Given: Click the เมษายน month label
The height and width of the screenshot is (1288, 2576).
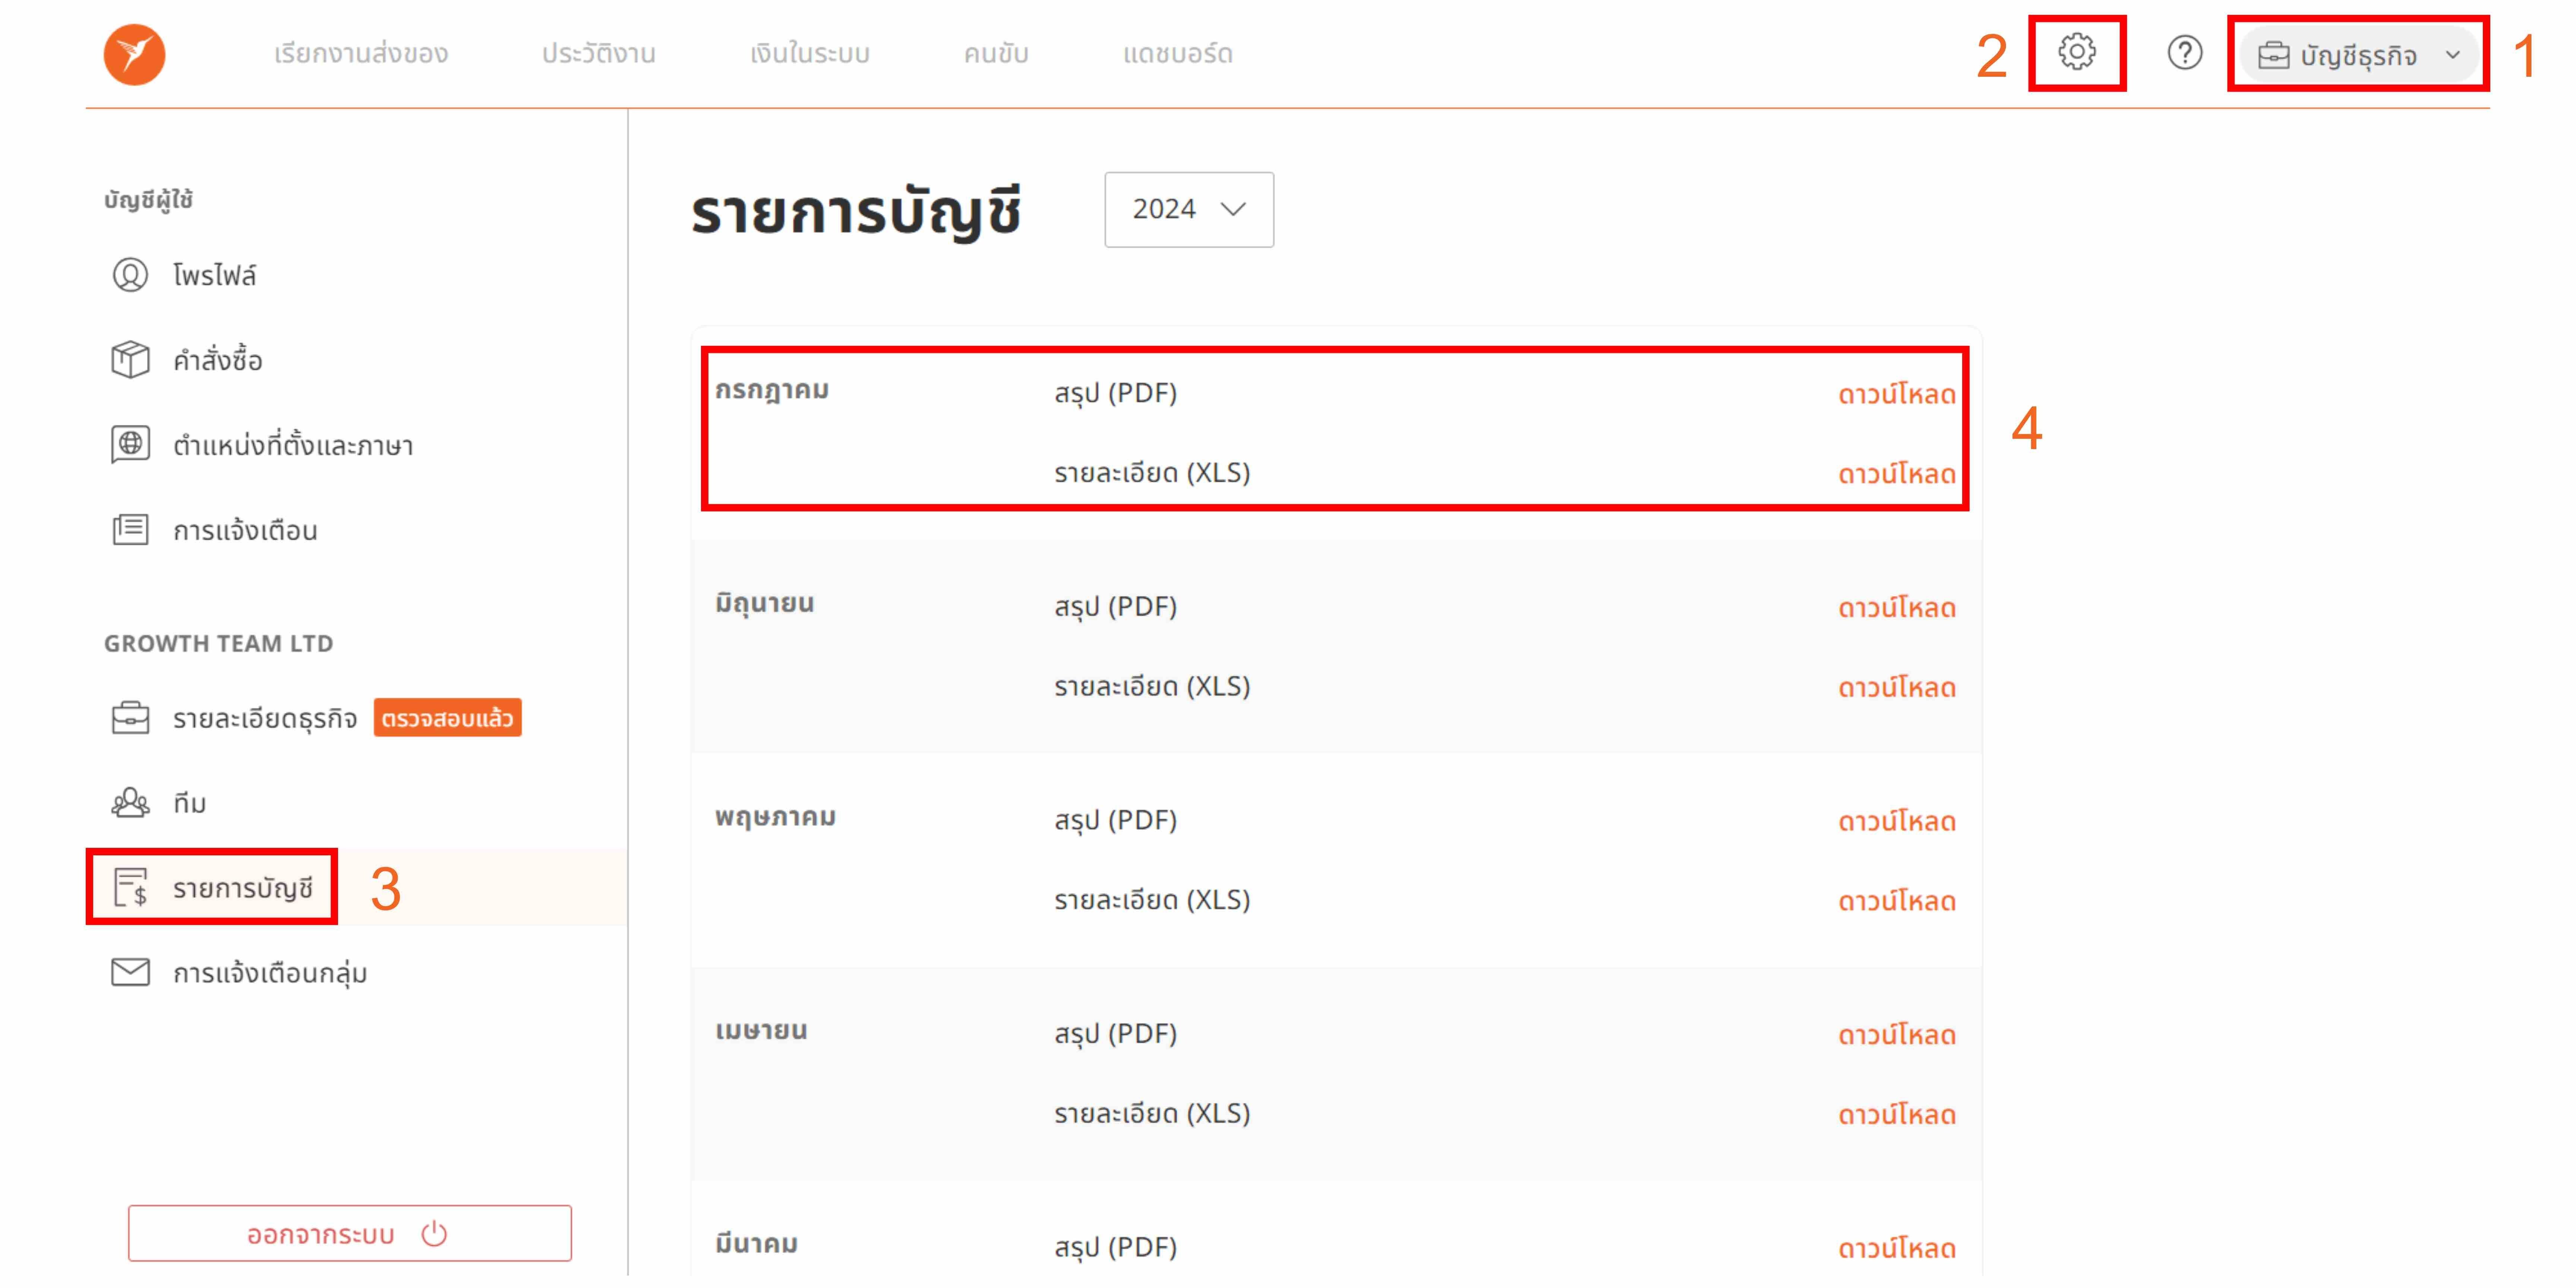Looking at the screenshot, I should pyautogui.click(x=761, y=1031).
